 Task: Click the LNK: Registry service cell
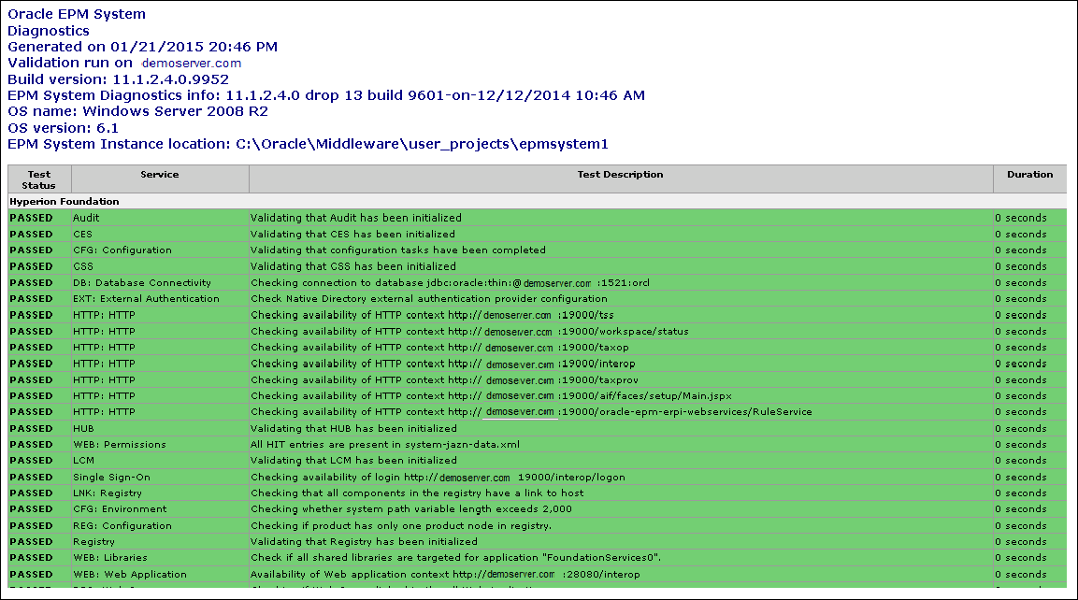coord(160,493)
